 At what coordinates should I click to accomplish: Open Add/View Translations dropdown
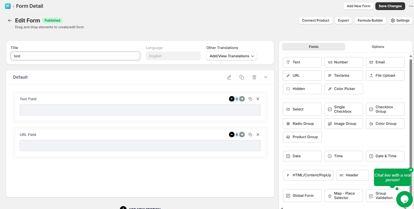(x=232, y=56)
